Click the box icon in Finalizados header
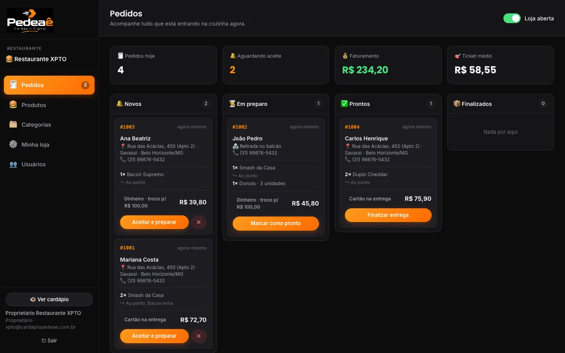 tap(457, 104)
